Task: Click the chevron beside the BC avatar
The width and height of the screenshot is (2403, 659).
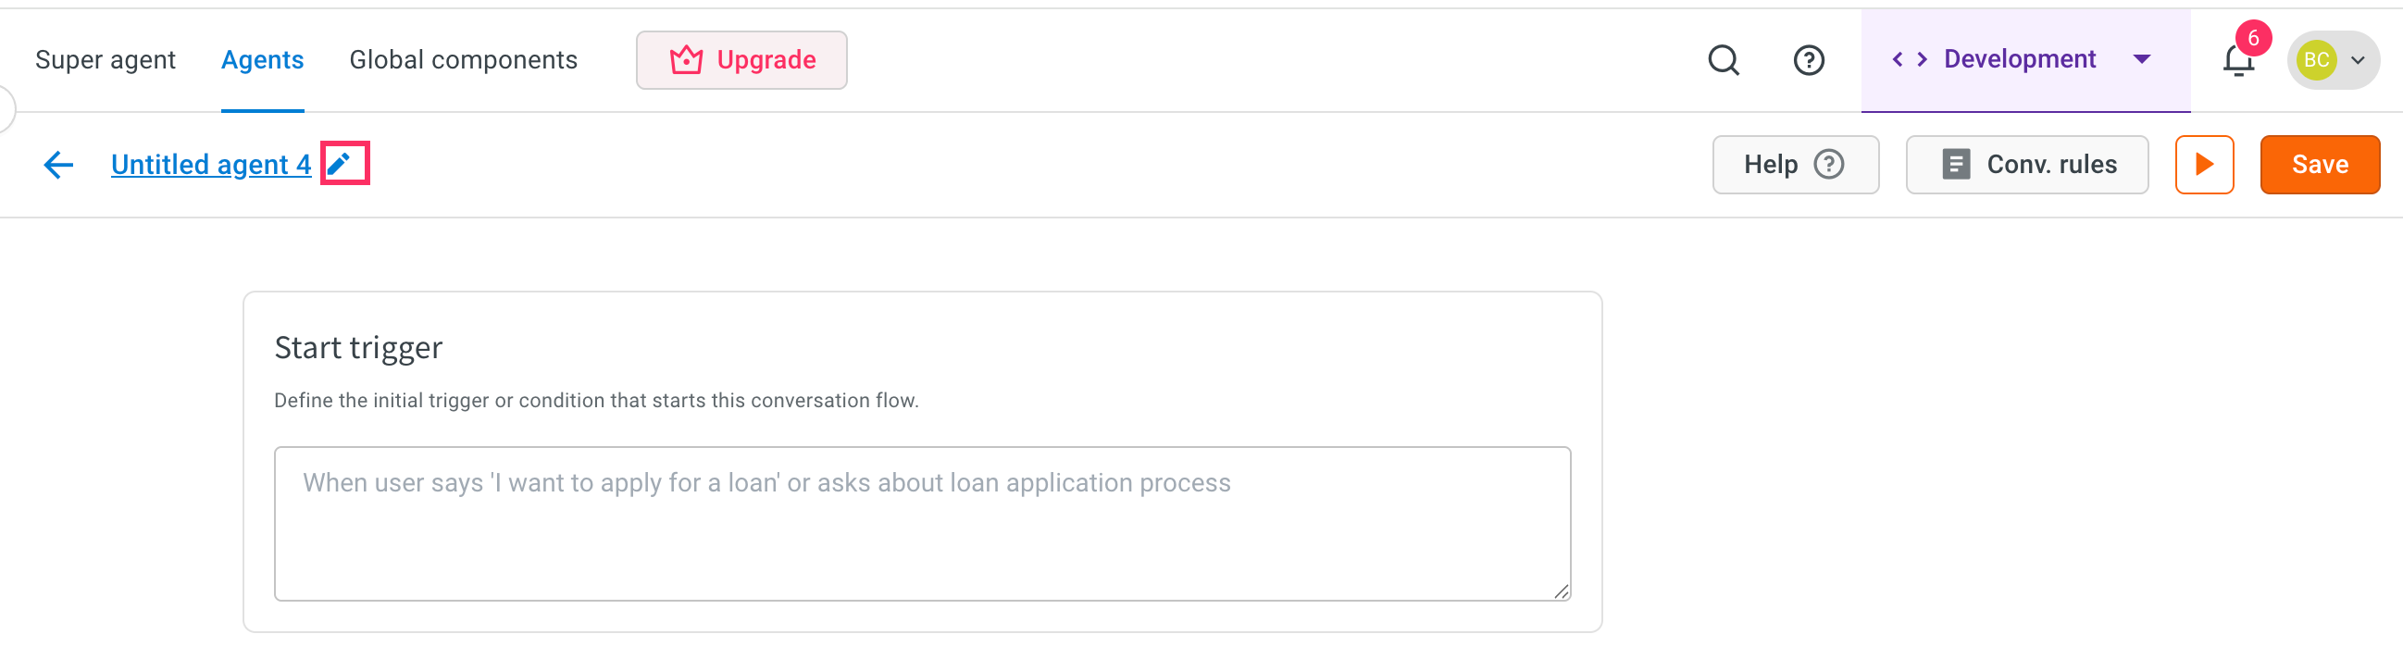Action: pyautogui.click(x=2358, y=60)
